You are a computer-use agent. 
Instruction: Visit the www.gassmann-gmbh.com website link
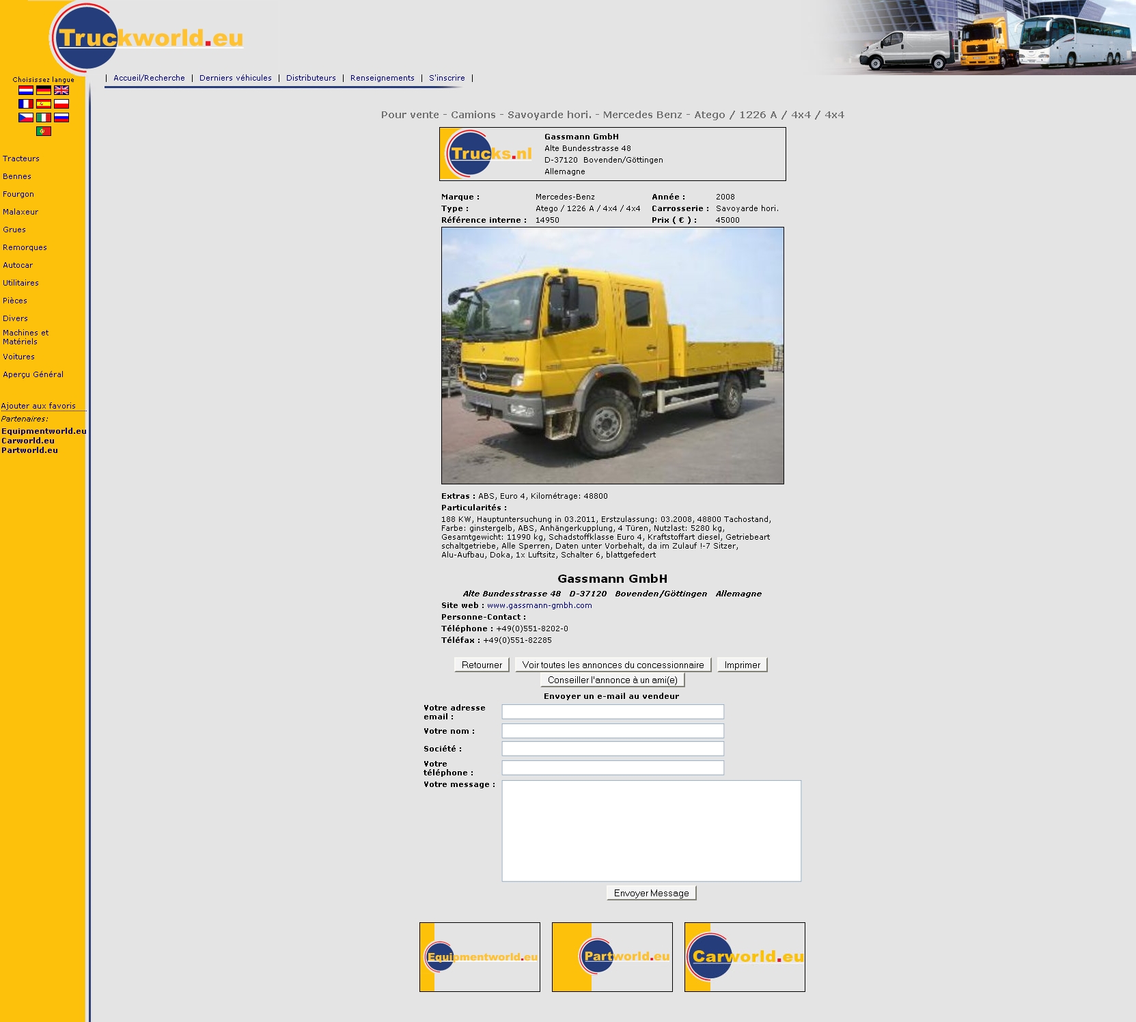click(539, 605)
